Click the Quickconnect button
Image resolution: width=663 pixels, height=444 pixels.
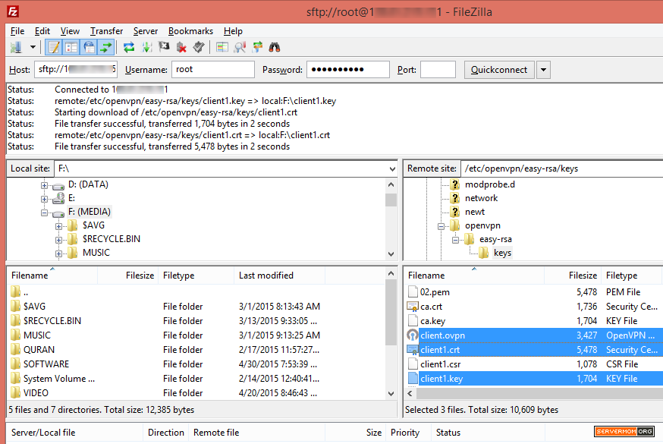[499, 70]
